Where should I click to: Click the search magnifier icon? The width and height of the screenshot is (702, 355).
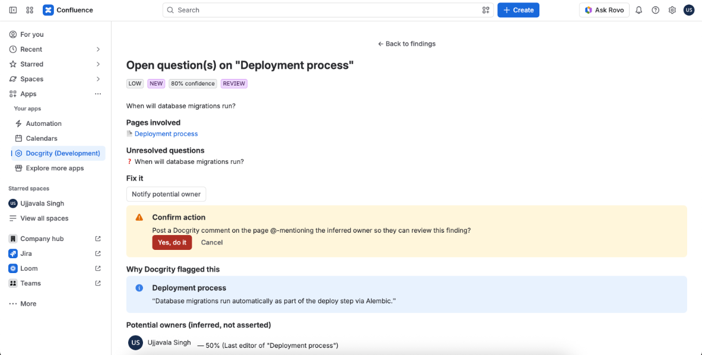170,10
